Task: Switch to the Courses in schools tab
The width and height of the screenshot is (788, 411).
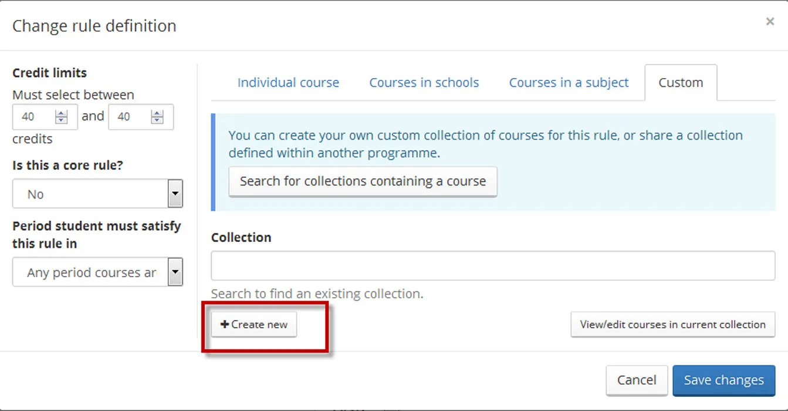Action: [424, 82]
